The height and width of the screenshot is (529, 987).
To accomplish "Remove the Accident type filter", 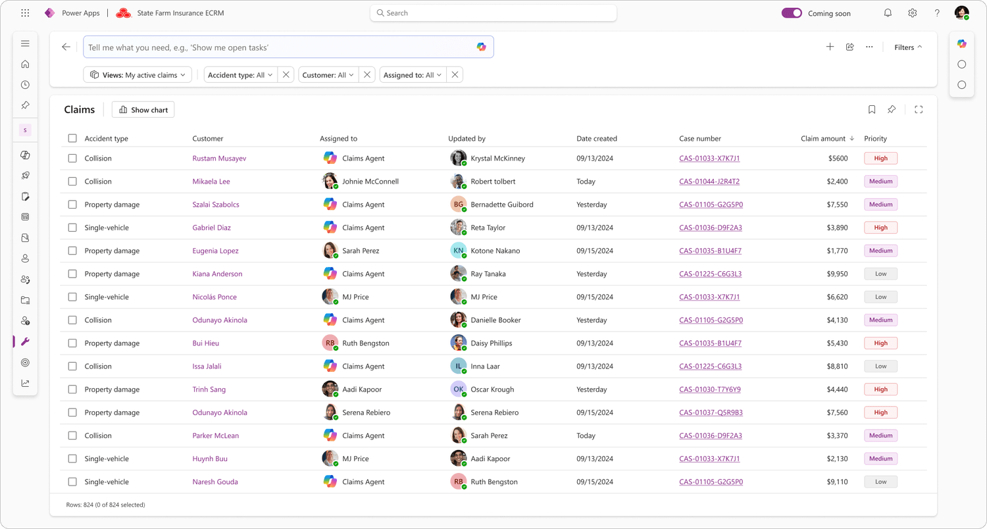I will pos(286,75).
